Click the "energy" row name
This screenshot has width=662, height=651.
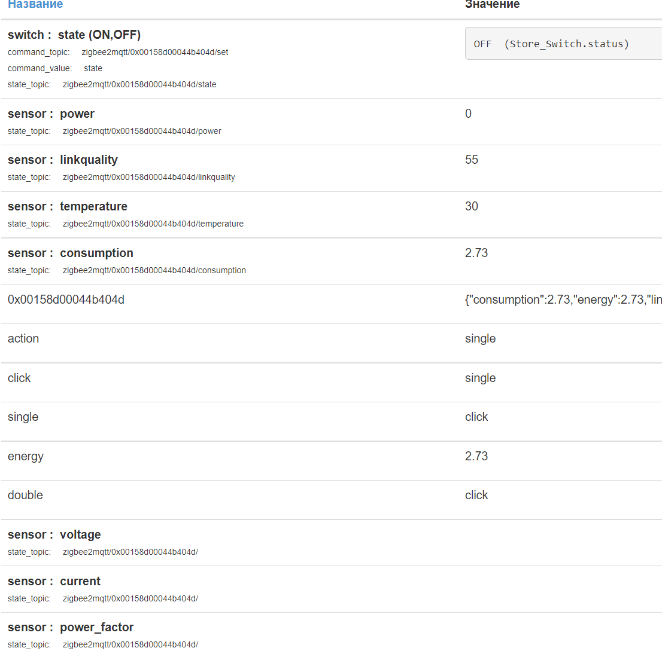click(26, 456)
